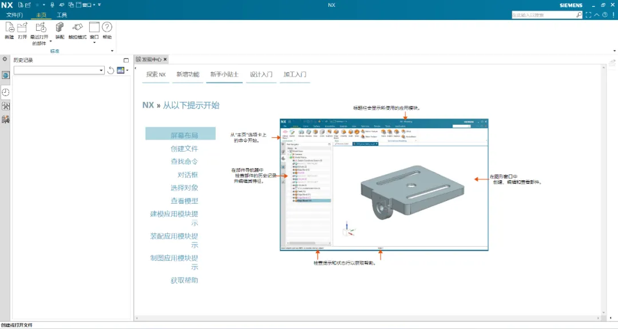This screenshot has height=329, width=618.
Task: Click the microphone voice command icon
Action: [x=52, y=5]
